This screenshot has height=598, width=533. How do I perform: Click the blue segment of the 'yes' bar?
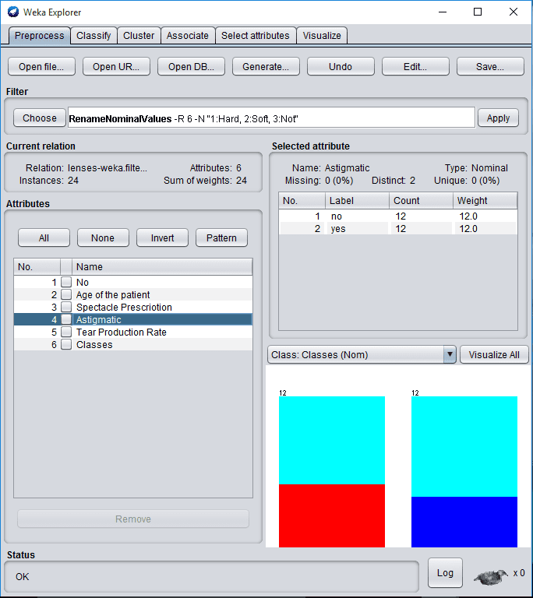[x=464, y=522]
